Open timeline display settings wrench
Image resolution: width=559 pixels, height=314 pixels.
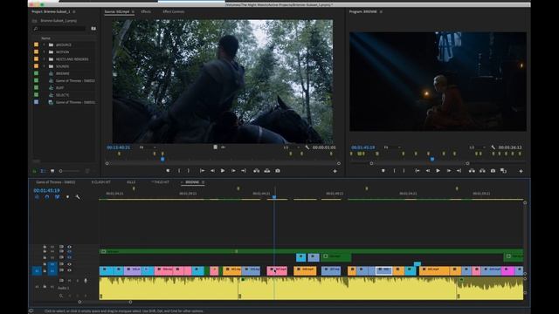[x=78, y=197]
